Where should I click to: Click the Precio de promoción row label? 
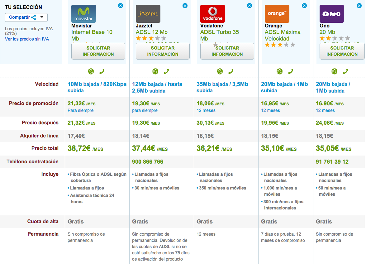click(34, 103)
